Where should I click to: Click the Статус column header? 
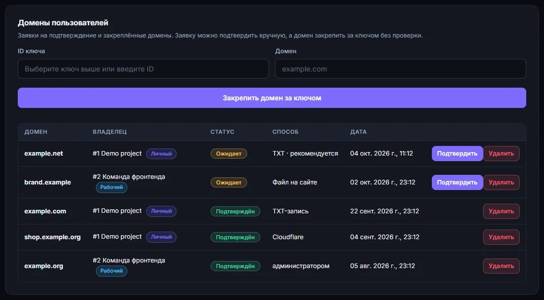click(x=222, y=132)
